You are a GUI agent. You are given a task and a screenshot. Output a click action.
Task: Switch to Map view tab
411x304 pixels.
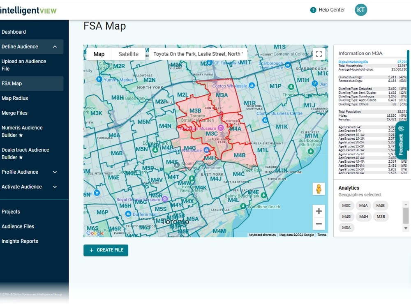point(99,54)
